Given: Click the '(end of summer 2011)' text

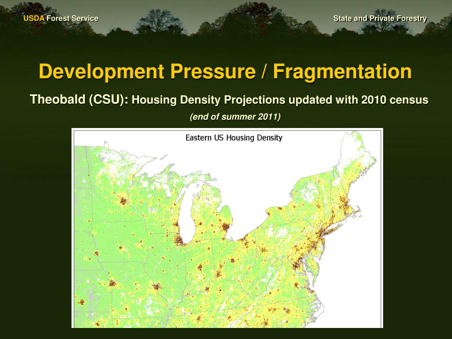Looking at the screenshot, I should coord(235,117).
